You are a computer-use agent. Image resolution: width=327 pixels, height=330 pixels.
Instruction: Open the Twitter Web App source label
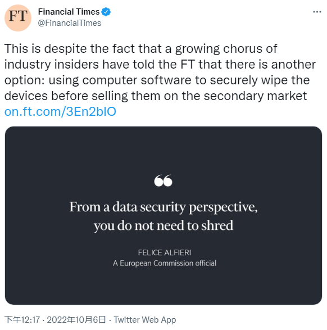[145, 320]
